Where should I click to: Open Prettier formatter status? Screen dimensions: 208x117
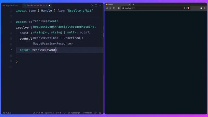[x=87, y=113]
